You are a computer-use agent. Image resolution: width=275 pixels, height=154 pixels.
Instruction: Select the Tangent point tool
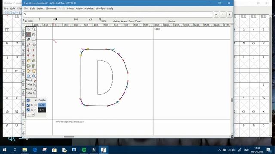click(34, 56)
